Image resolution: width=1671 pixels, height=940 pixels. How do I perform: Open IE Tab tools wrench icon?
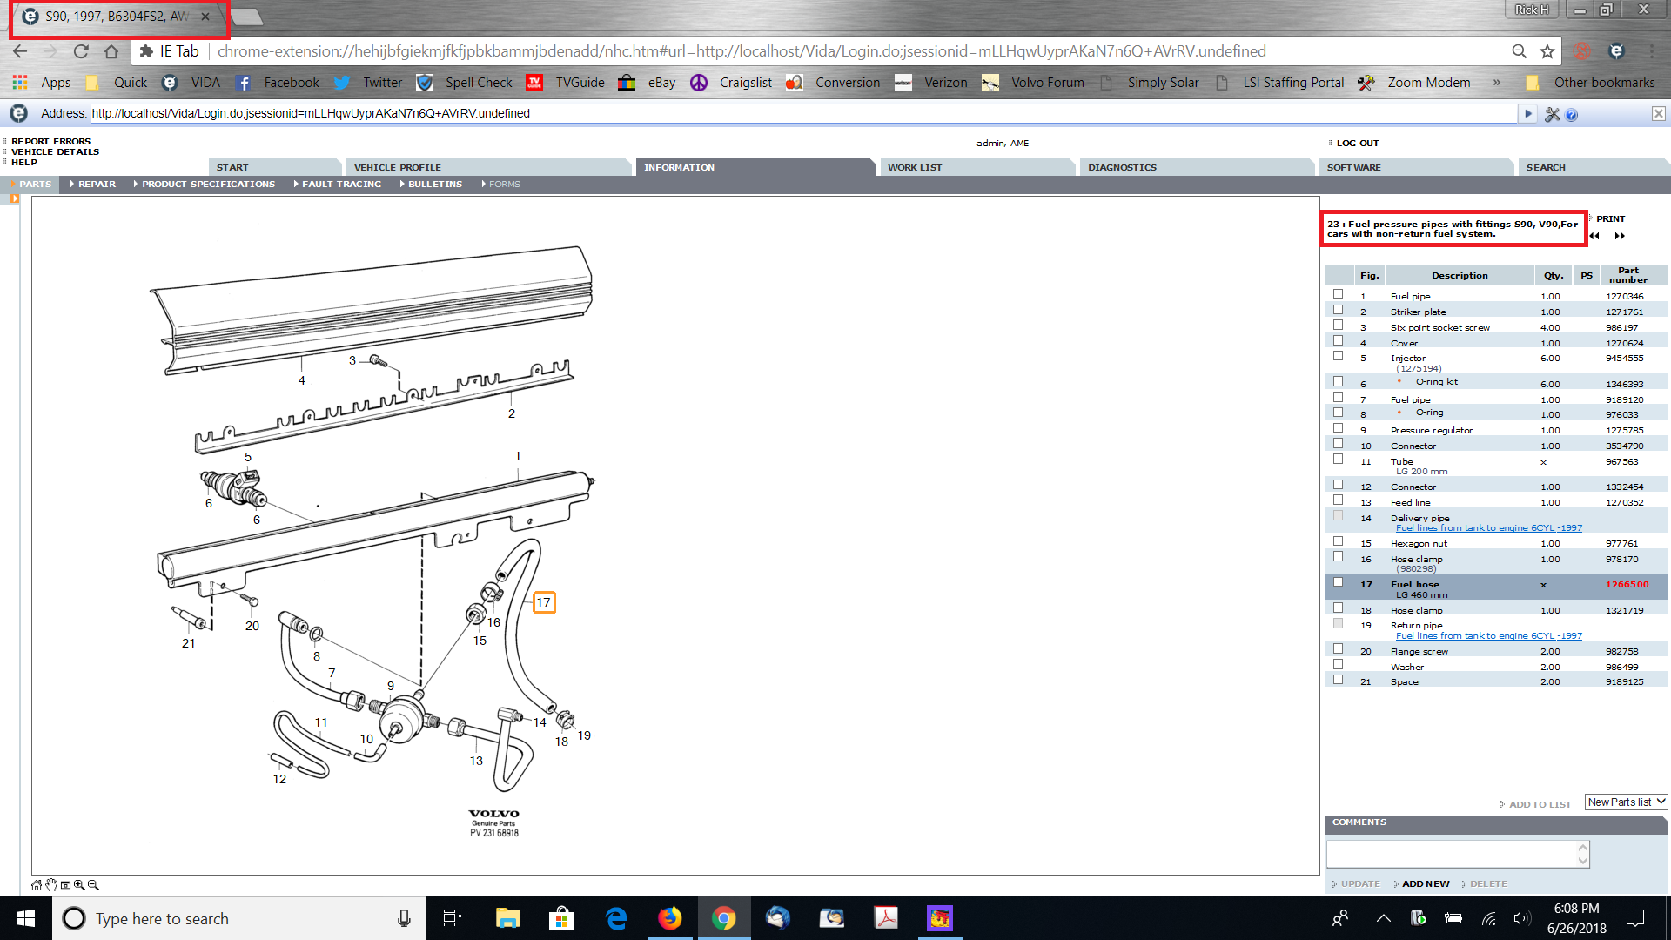pyautogui.click(x=1552, y=114)
